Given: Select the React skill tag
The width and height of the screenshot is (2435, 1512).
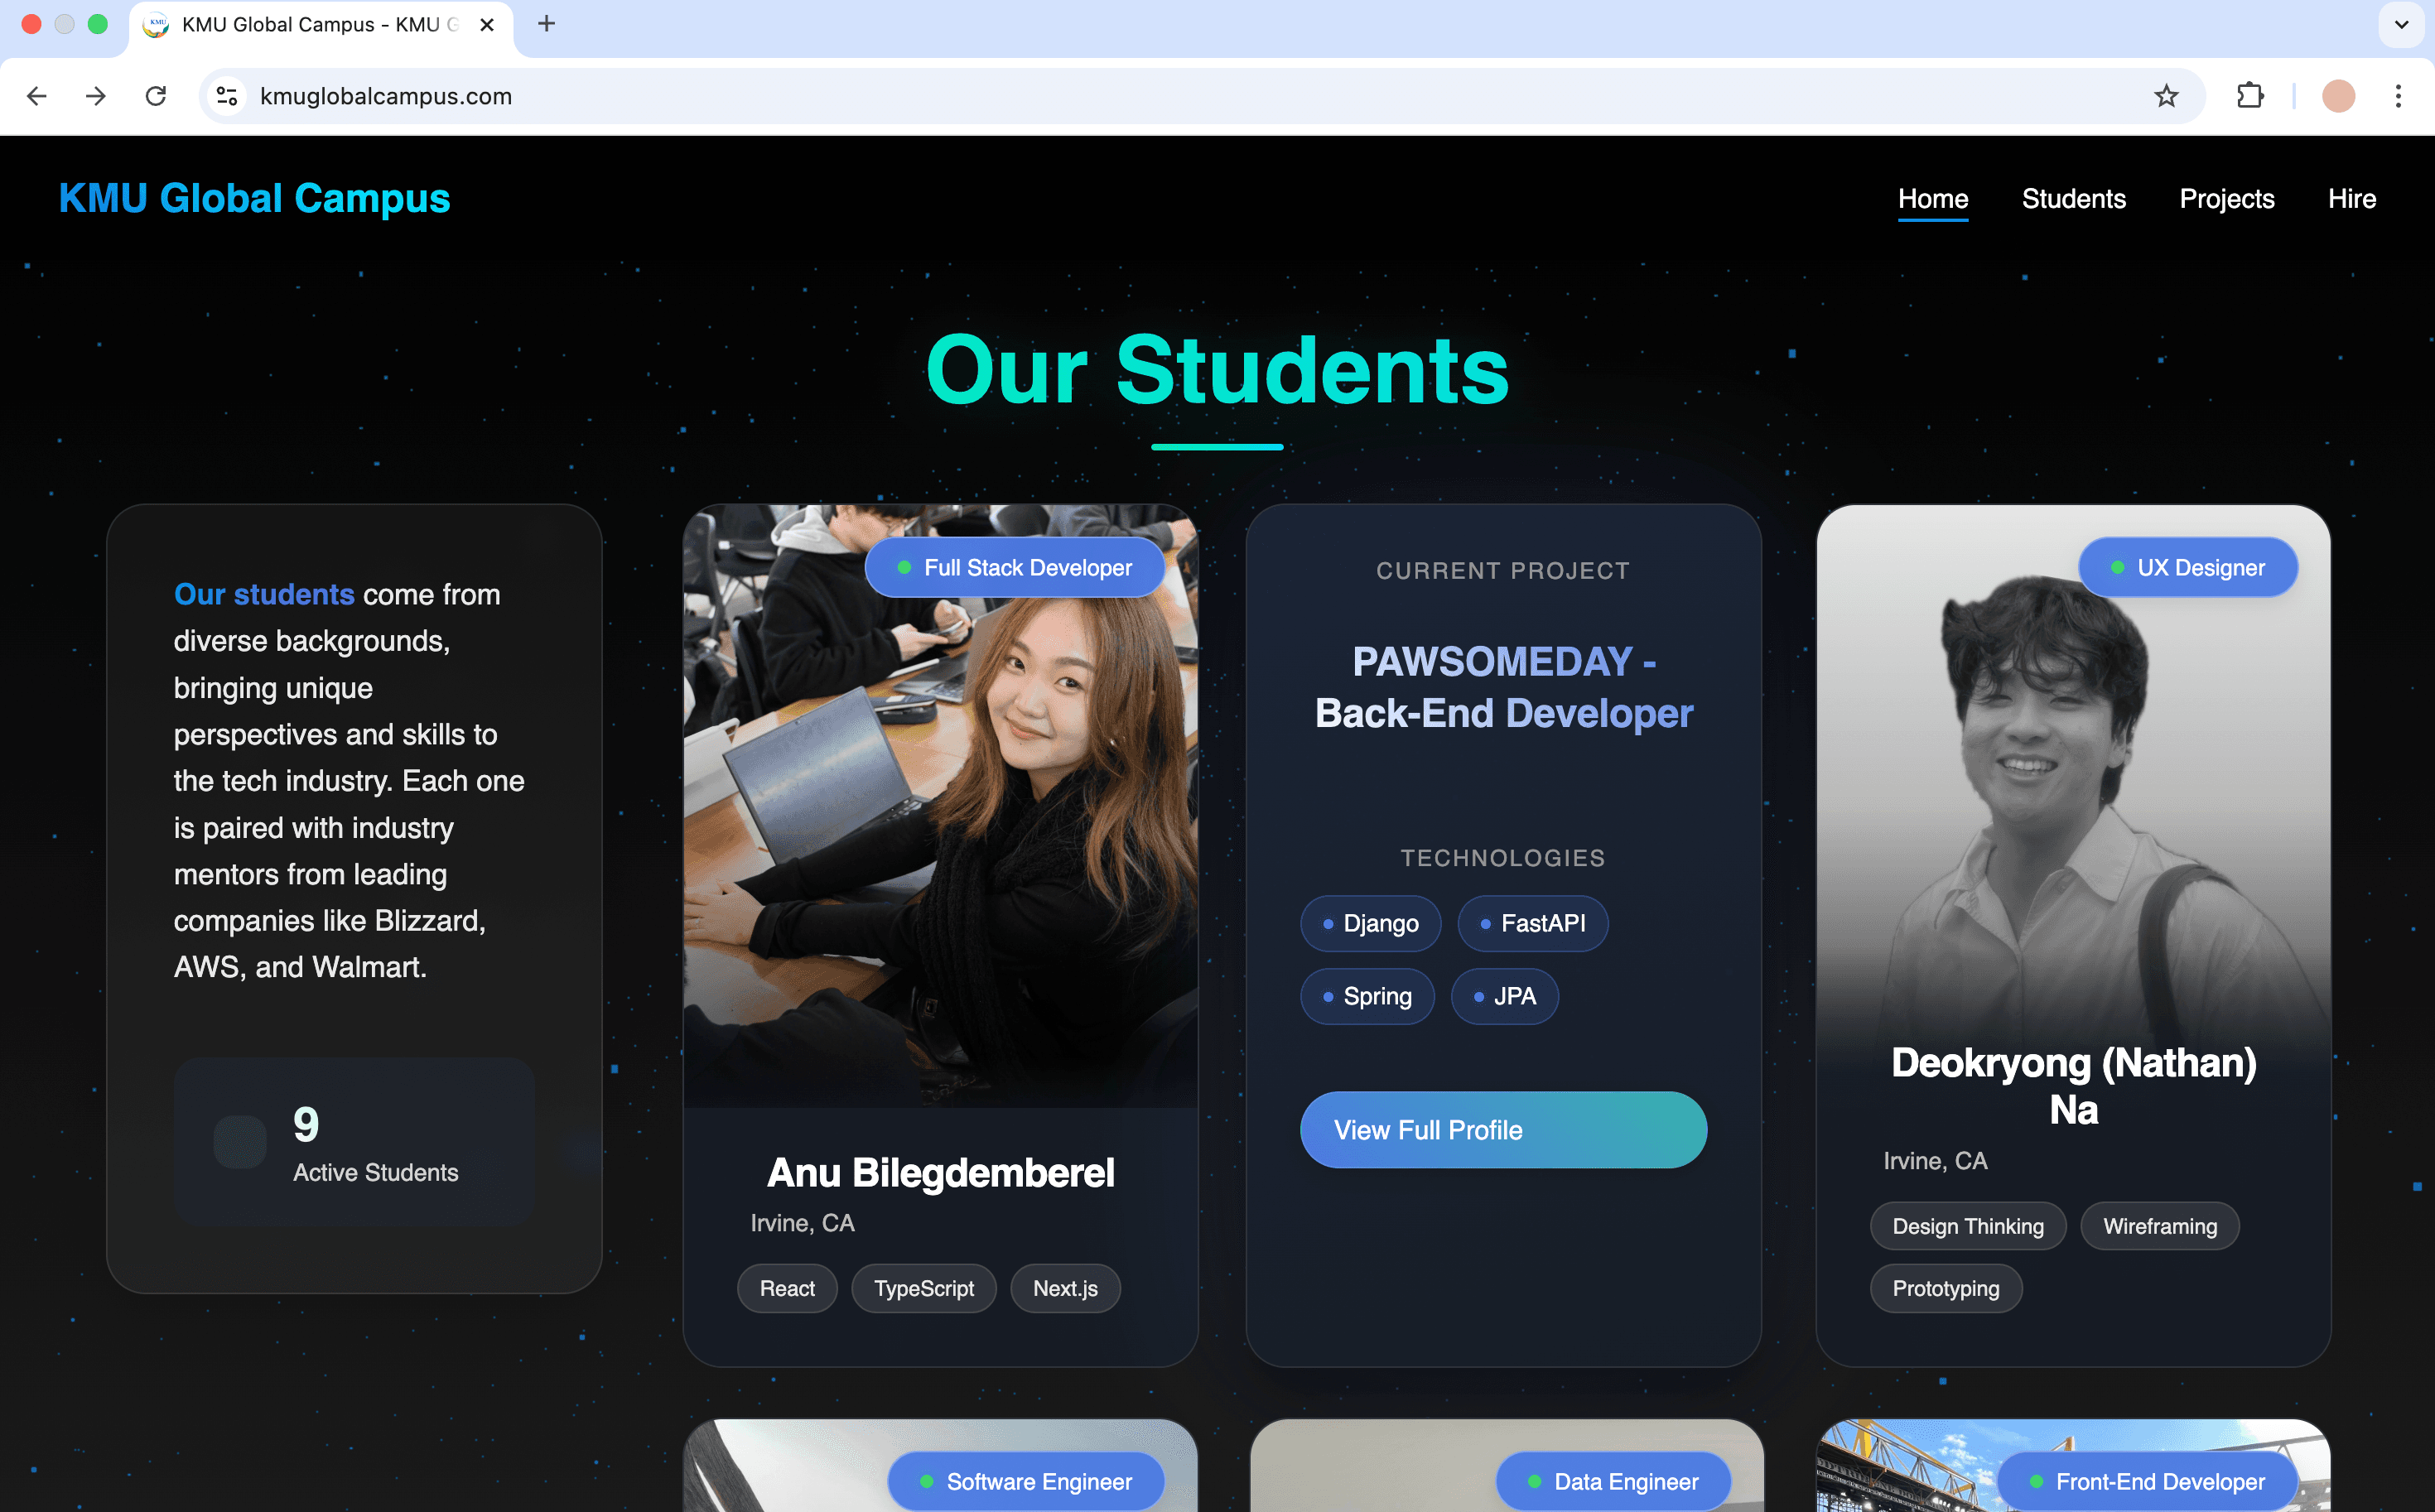Looking at the screenshot, I should click(x=787, y=1289).
